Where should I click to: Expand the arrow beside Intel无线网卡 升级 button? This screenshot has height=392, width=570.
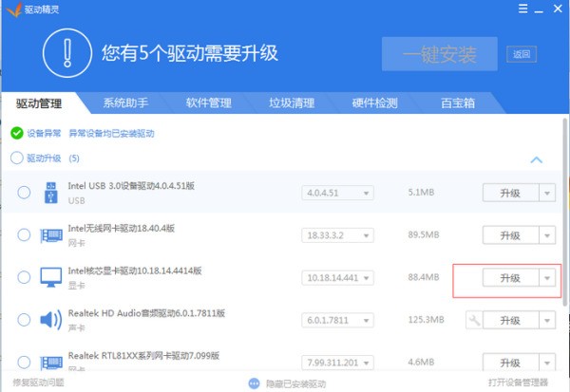click(x=547, y=235)
